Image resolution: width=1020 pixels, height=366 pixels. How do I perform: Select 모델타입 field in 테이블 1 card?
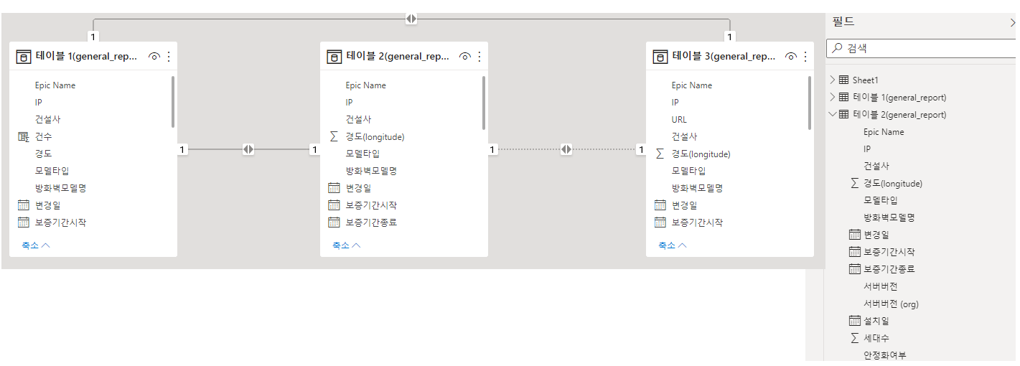[x=52, y=171]
